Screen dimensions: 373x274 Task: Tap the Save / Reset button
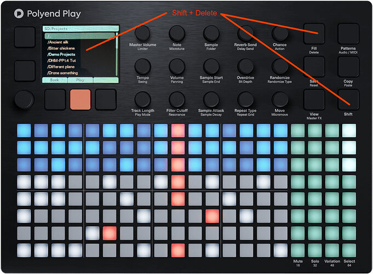(x=314, y=67)
